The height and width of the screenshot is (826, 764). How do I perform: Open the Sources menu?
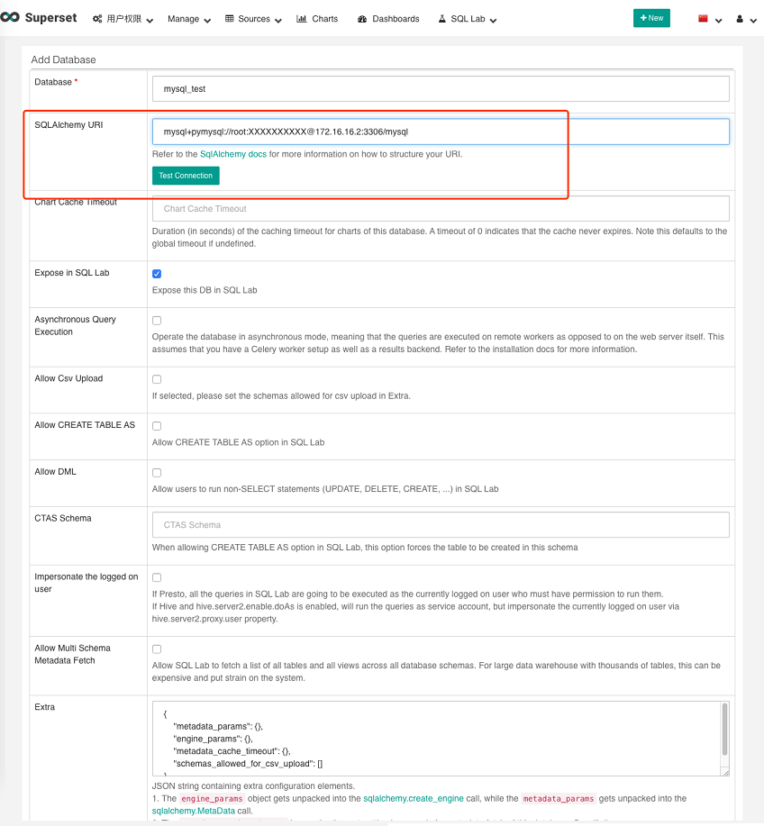coord(253,19)
